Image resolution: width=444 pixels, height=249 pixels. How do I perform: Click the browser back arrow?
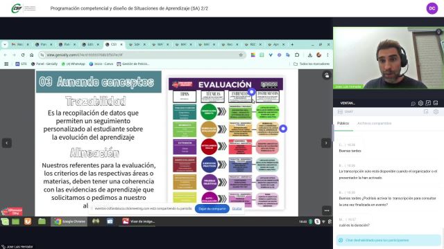[6, 55]
